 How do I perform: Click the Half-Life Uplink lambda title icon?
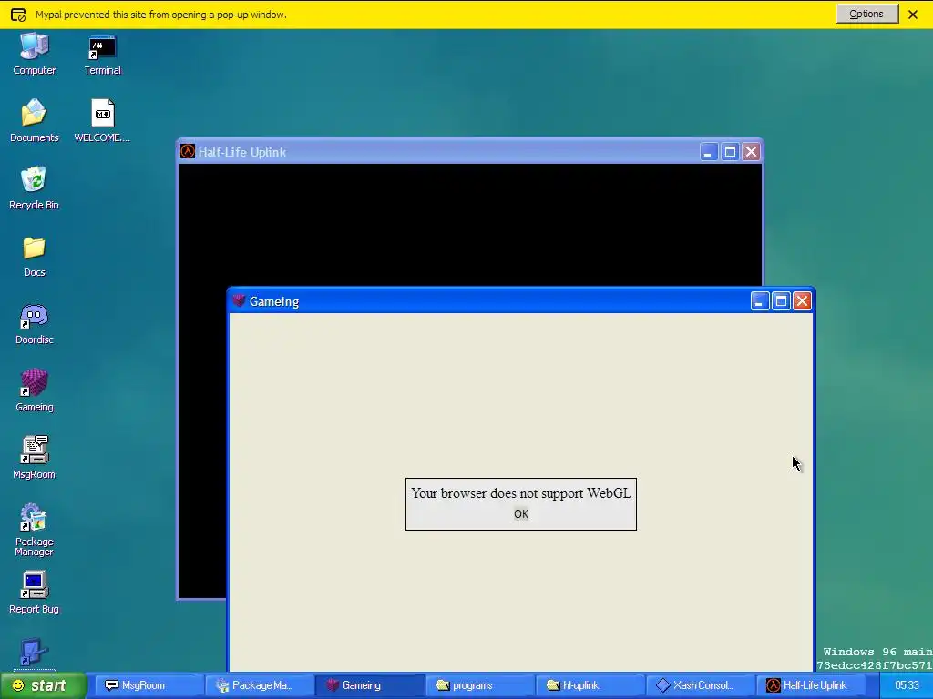point(188,152)
